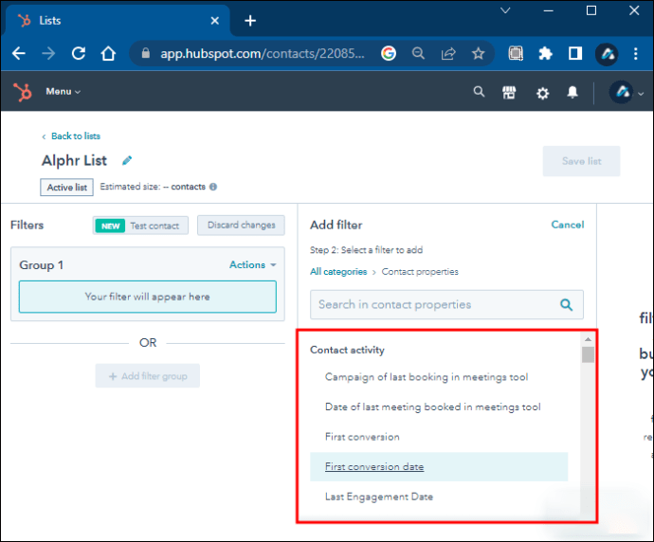Open browser three-dot menu

pos(636,53)
